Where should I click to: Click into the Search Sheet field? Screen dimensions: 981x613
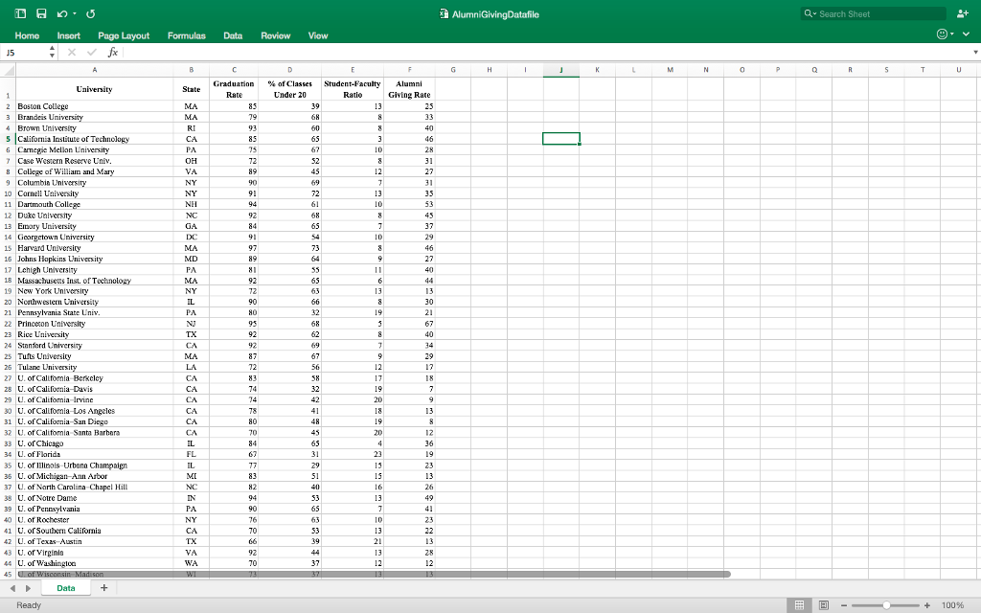(x=873, y=13)
